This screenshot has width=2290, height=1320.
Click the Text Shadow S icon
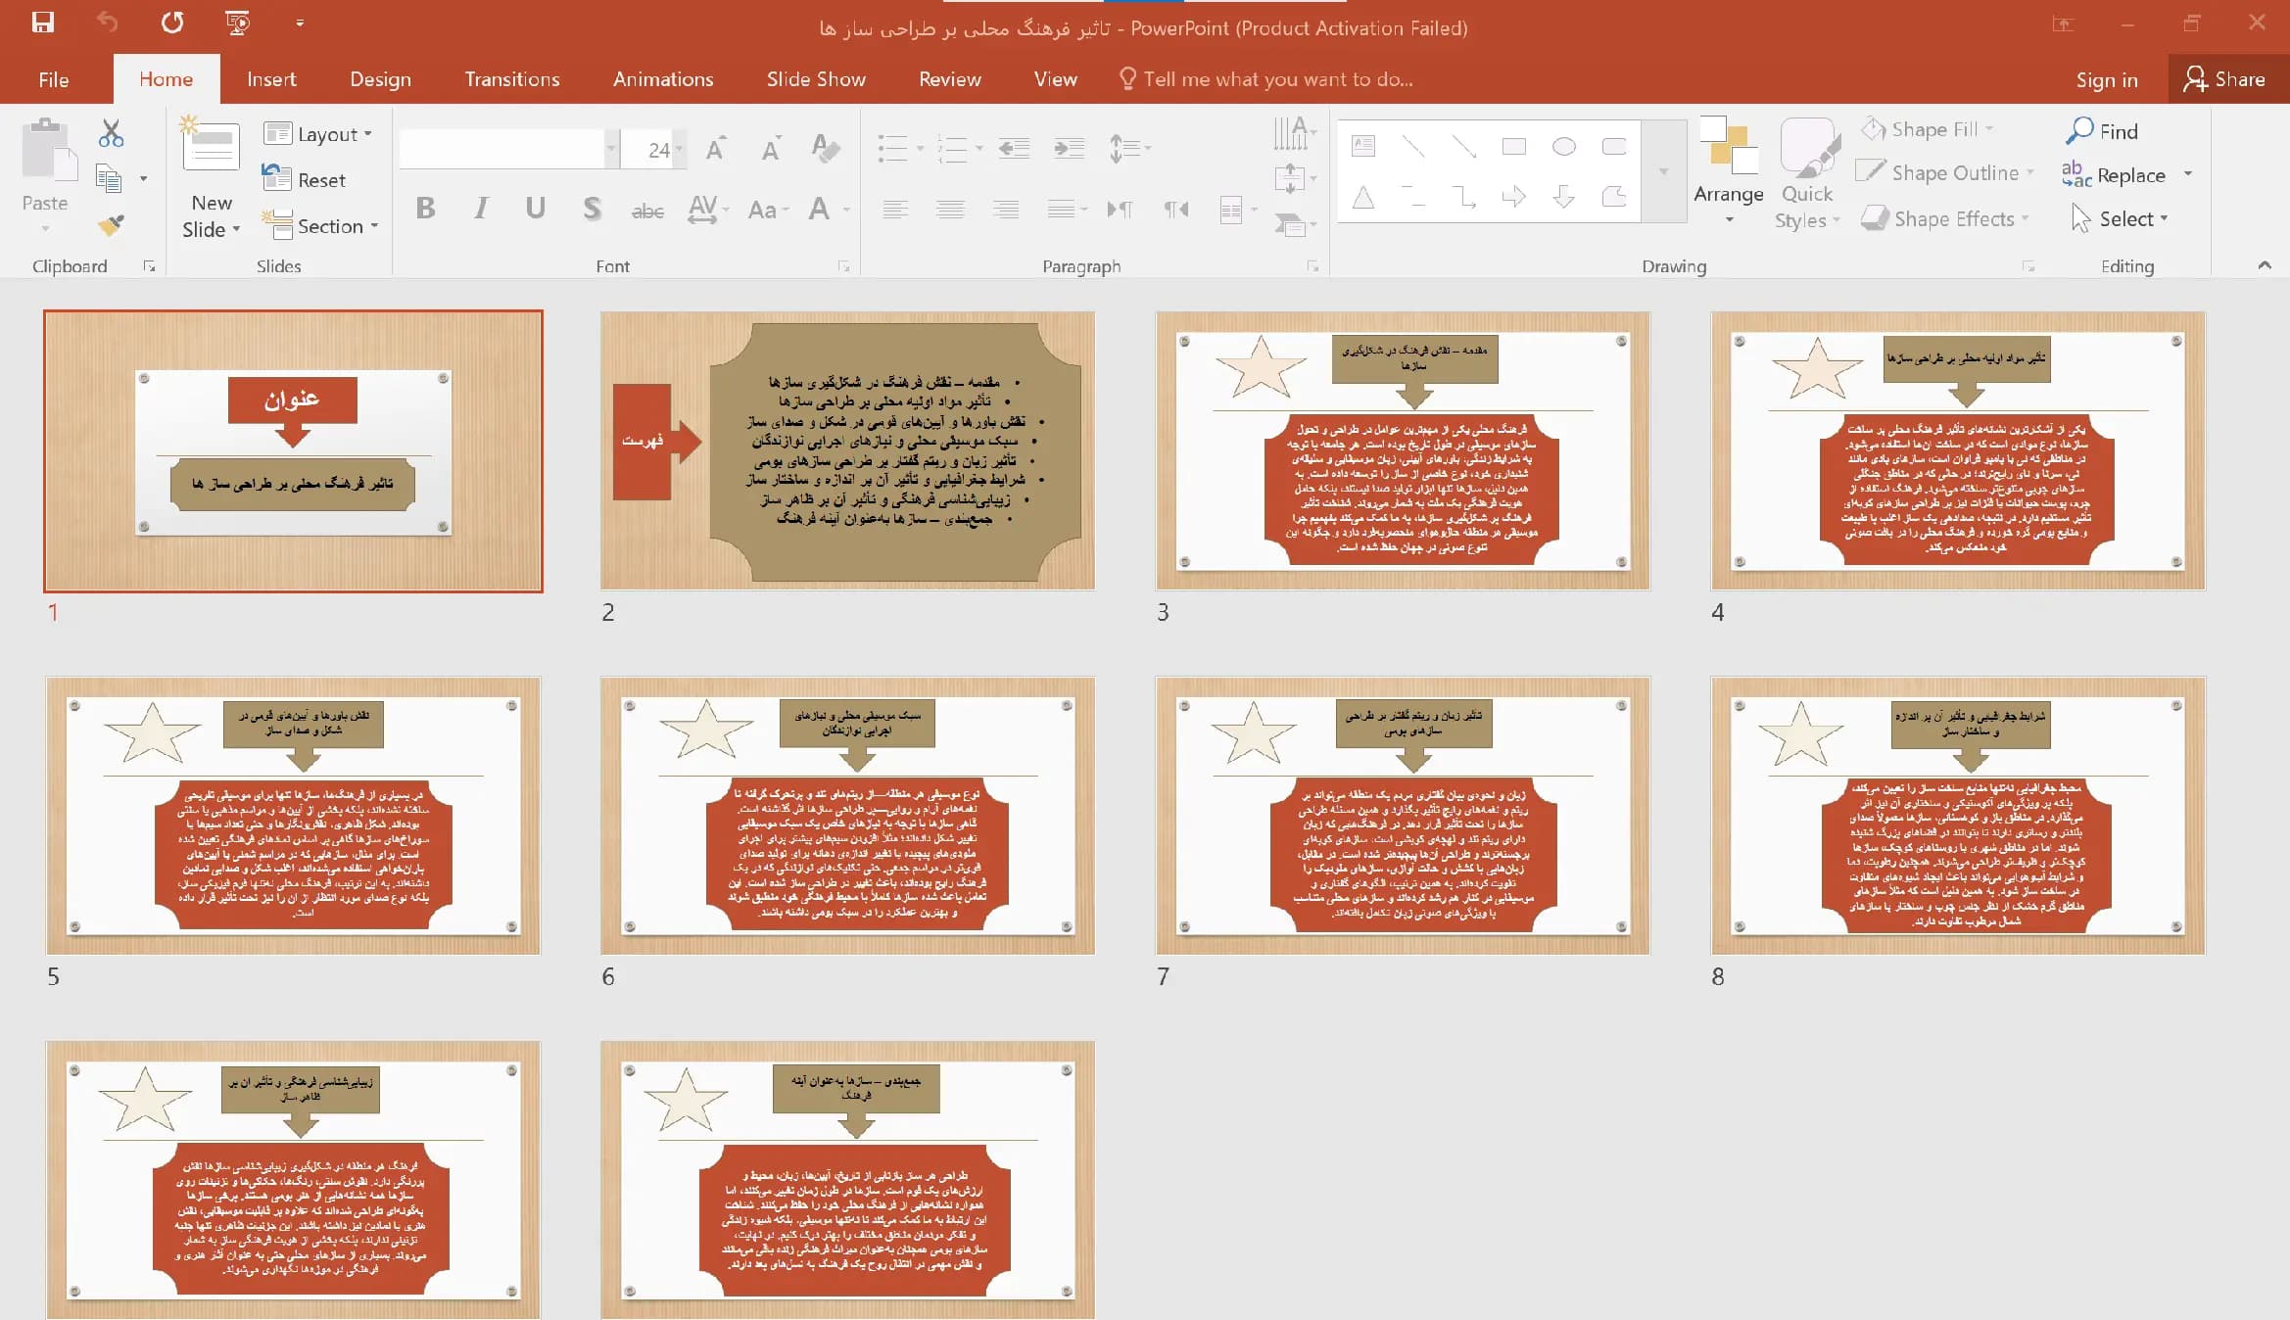(x=592, y=209)
